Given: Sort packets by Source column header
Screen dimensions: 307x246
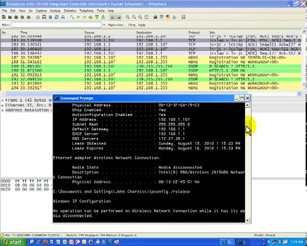Looking at the screenshot, I should [x=109, y=32].
